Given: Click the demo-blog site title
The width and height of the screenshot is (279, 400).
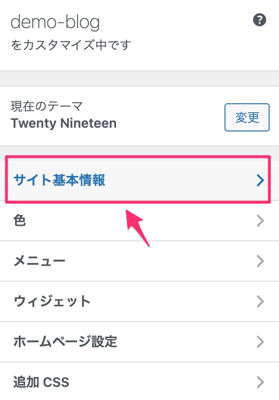Looking at the screenshot, I should pyautogui.click(x=55, y=23).
